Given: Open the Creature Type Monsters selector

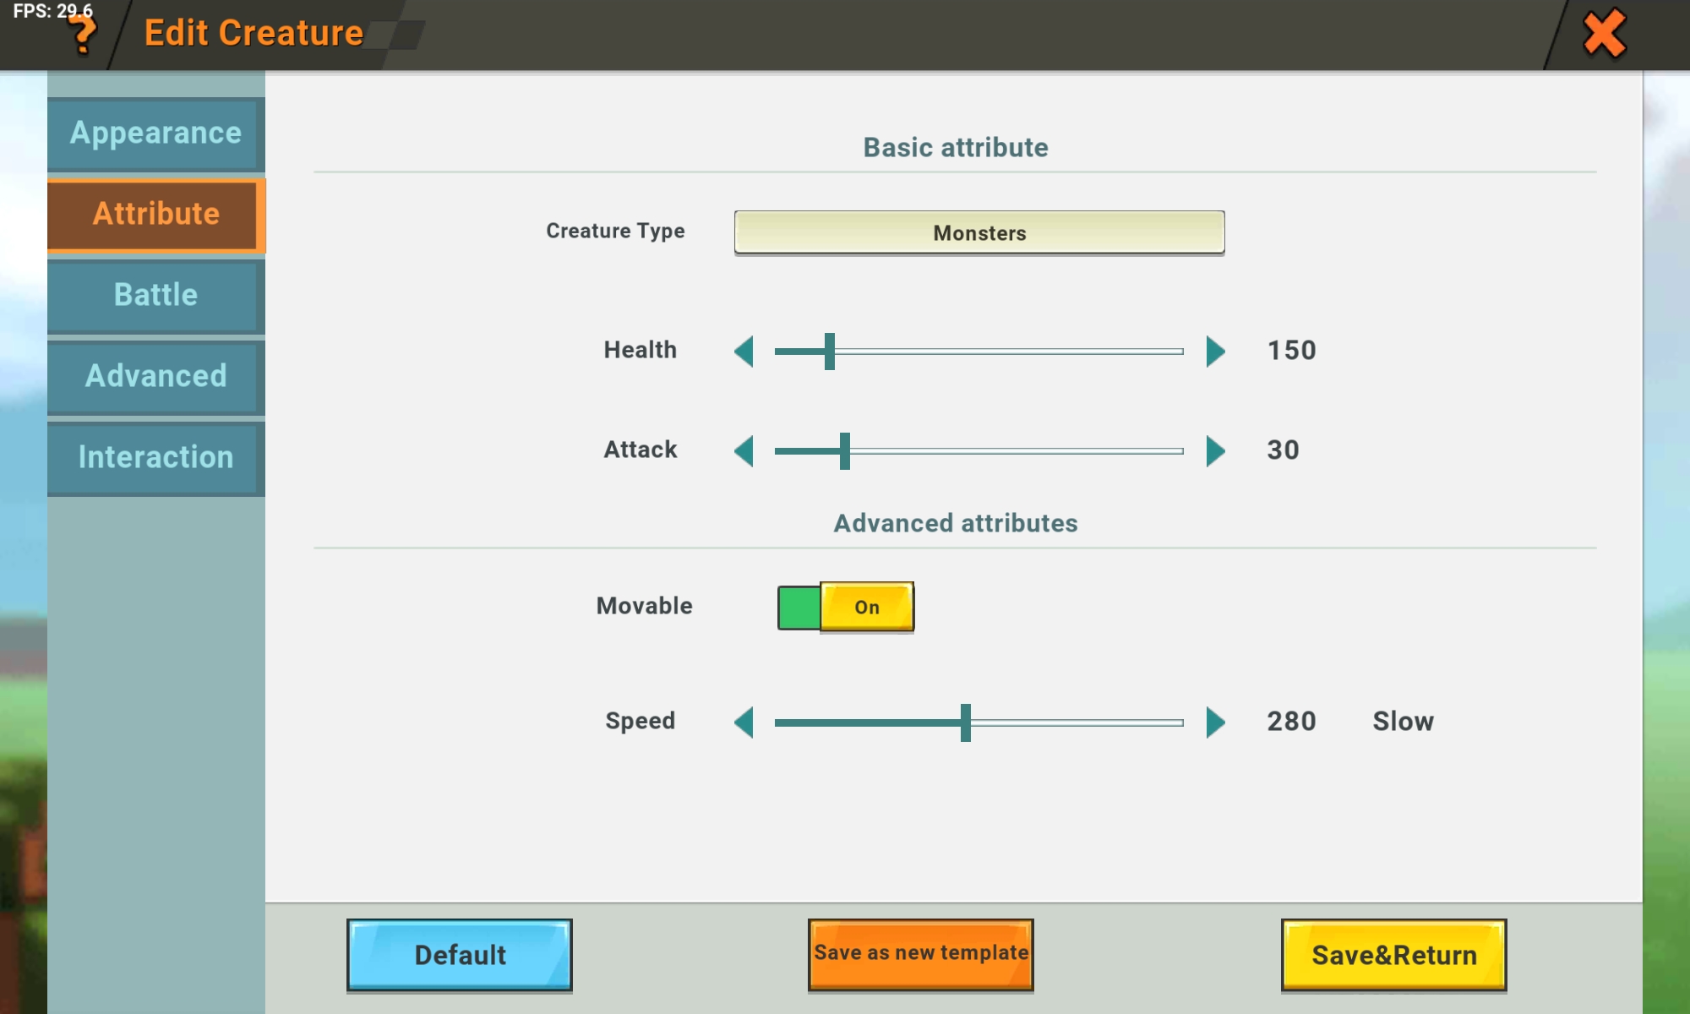Looking at the screenshot, I should click(979, 232).
